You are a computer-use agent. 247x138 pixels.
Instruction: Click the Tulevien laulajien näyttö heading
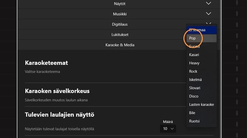pos(60,115)
